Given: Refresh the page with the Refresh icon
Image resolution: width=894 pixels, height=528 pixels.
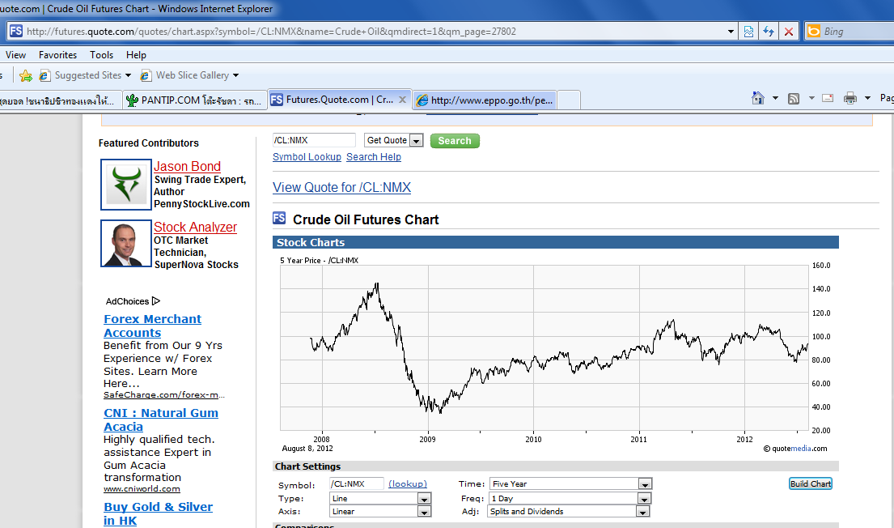Looking at the screenshot, I should pyautogui.click(x=769, y=32).
